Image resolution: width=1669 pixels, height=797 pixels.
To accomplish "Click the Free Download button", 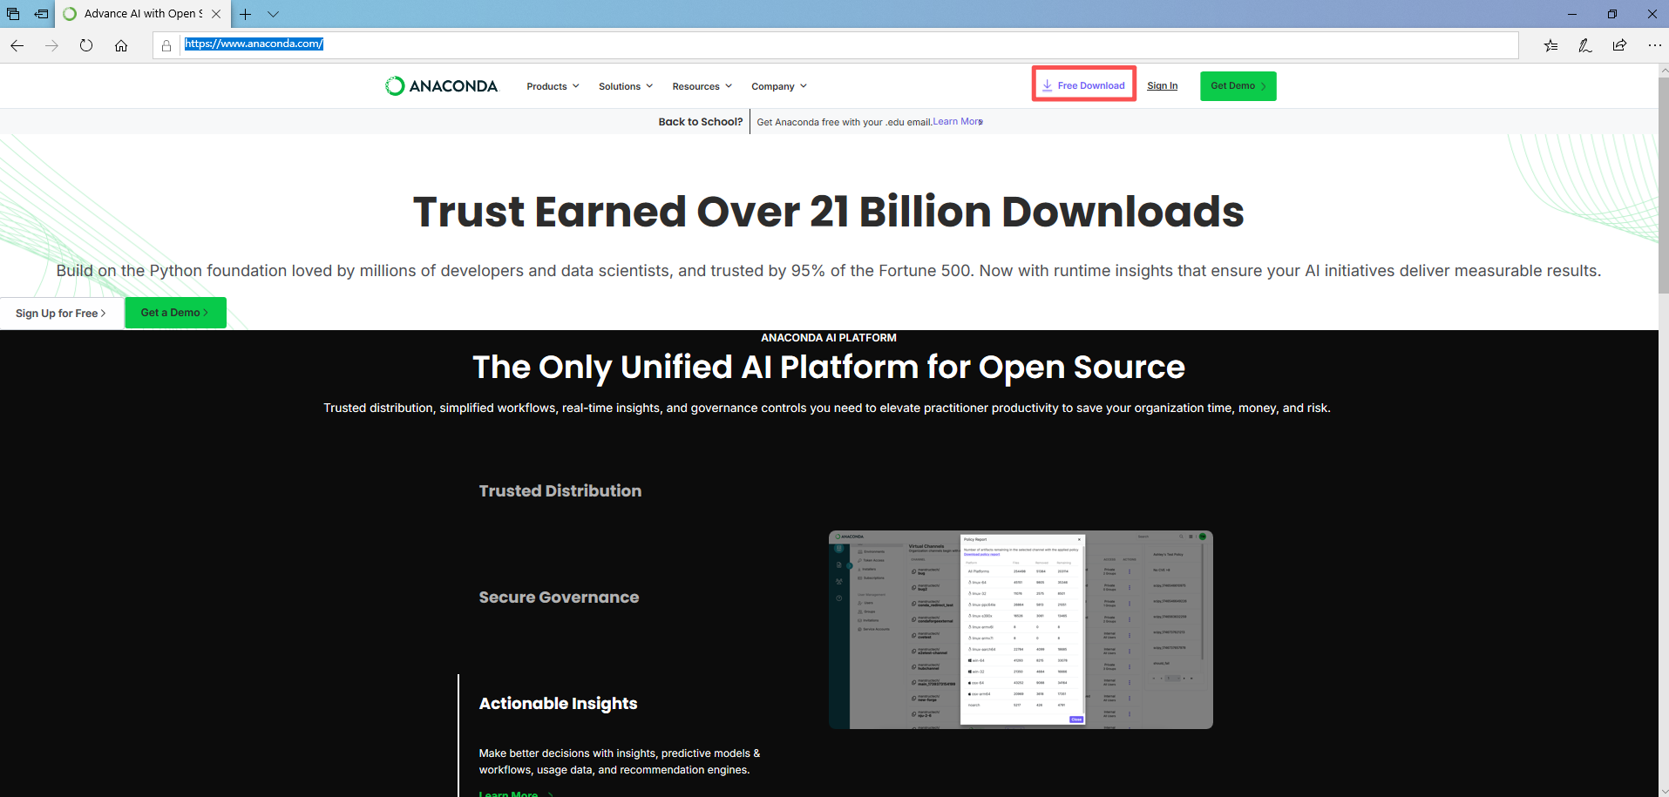I will coord(1084,85).
